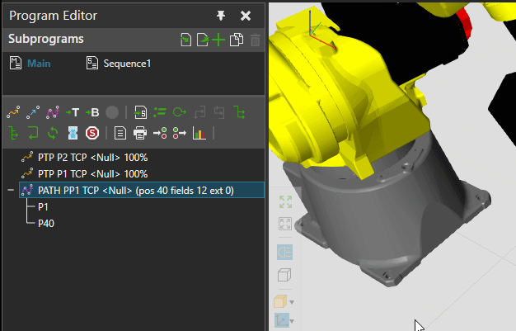
Task: Add a while loop statement
Action: click(180, 113)
